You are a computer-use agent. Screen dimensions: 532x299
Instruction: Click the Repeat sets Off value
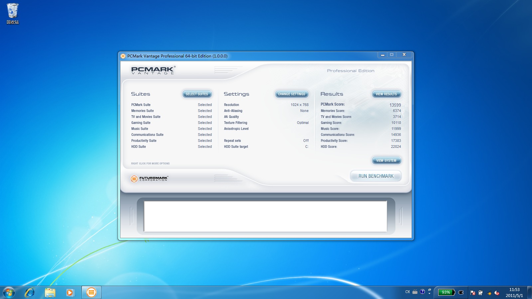pyautogui.click(x=306, y=141)
